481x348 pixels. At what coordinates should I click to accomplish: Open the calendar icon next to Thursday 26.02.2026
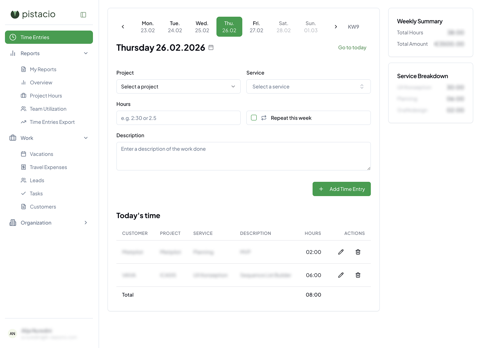coord(211,47)
